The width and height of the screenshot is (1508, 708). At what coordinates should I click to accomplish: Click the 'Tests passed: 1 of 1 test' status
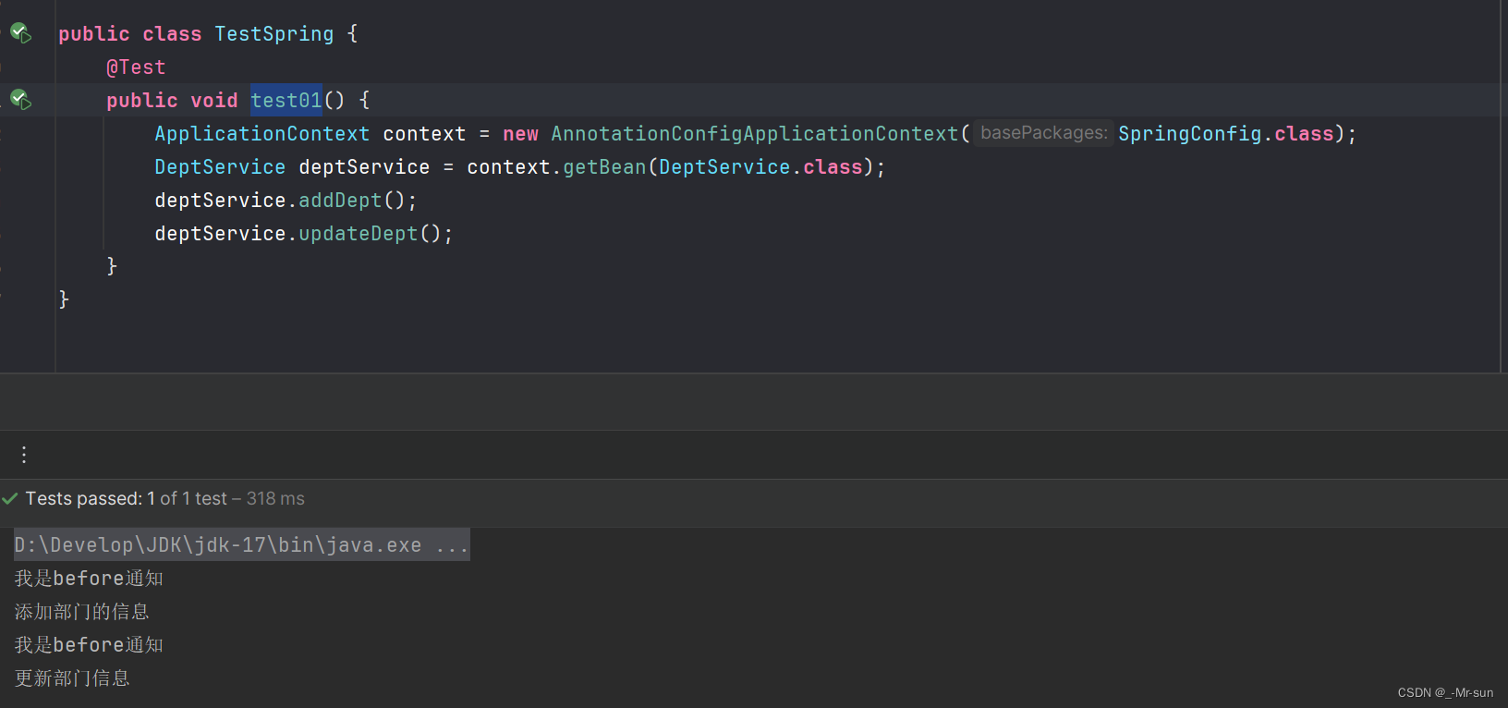pyautogui.click(x=127, y=499)
